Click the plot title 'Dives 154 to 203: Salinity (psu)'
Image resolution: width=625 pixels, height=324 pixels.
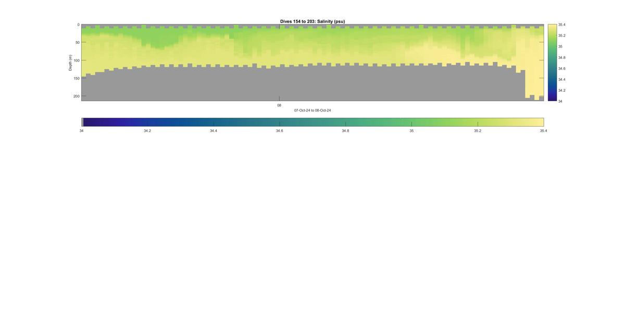point(312,21)
